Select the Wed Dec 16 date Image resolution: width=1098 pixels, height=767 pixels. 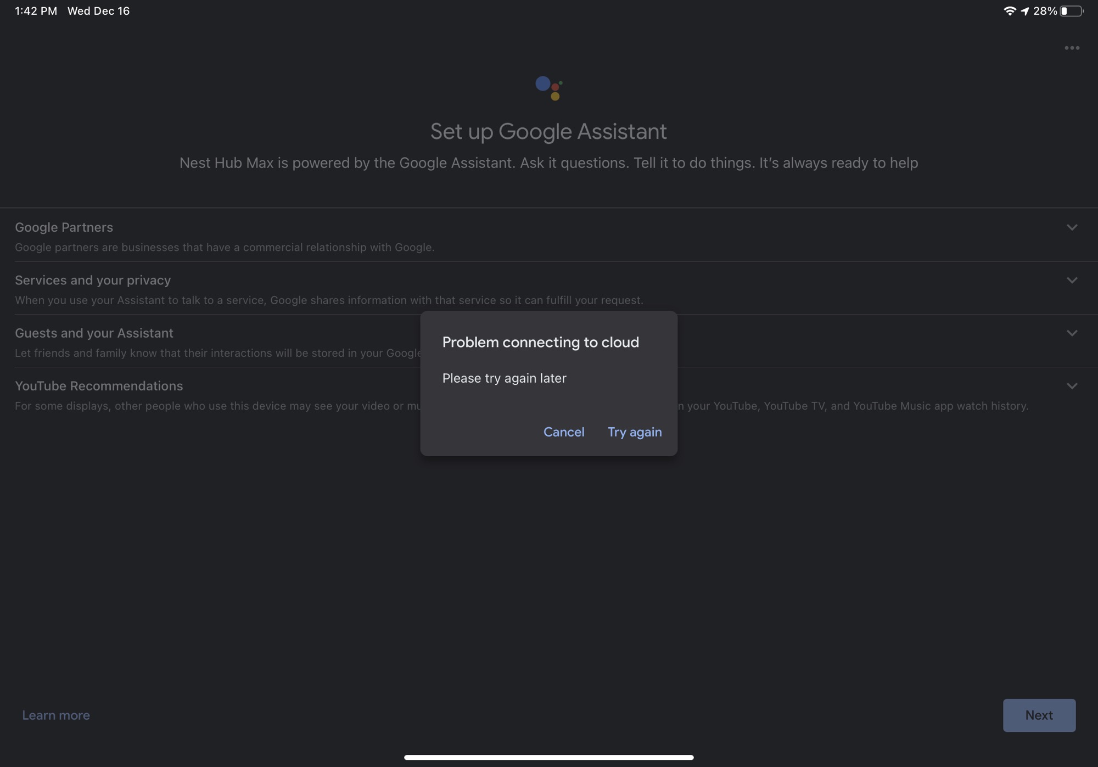click(x=98, y=10)
